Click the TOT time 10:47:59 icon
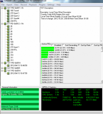This screenshot has width=103, height=114. pyautogui.click(x=8, y=73)
